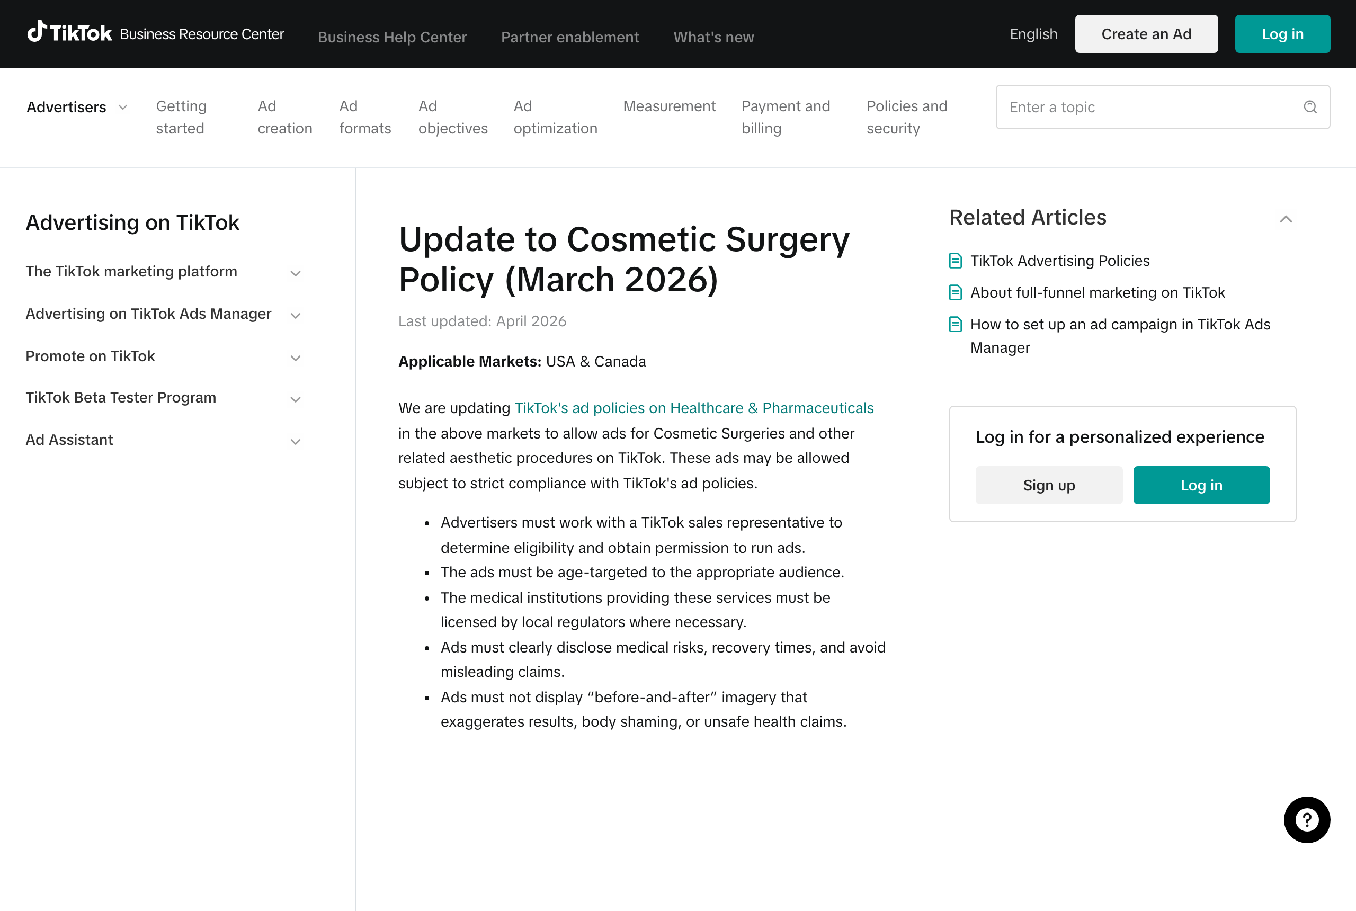Viewport: 1356px width, 911px height.
Task: Click document icon beside About full-funnel marketing
Action: pos(955,292)
